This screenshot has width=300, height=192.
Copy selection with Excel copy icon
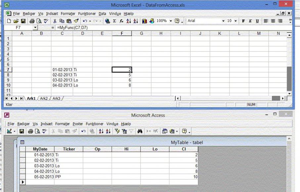pos(62,21)
